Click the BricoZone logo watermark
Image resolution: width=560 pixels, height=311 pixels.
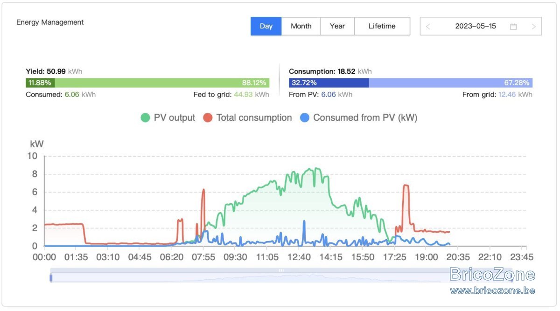(493, 274)
